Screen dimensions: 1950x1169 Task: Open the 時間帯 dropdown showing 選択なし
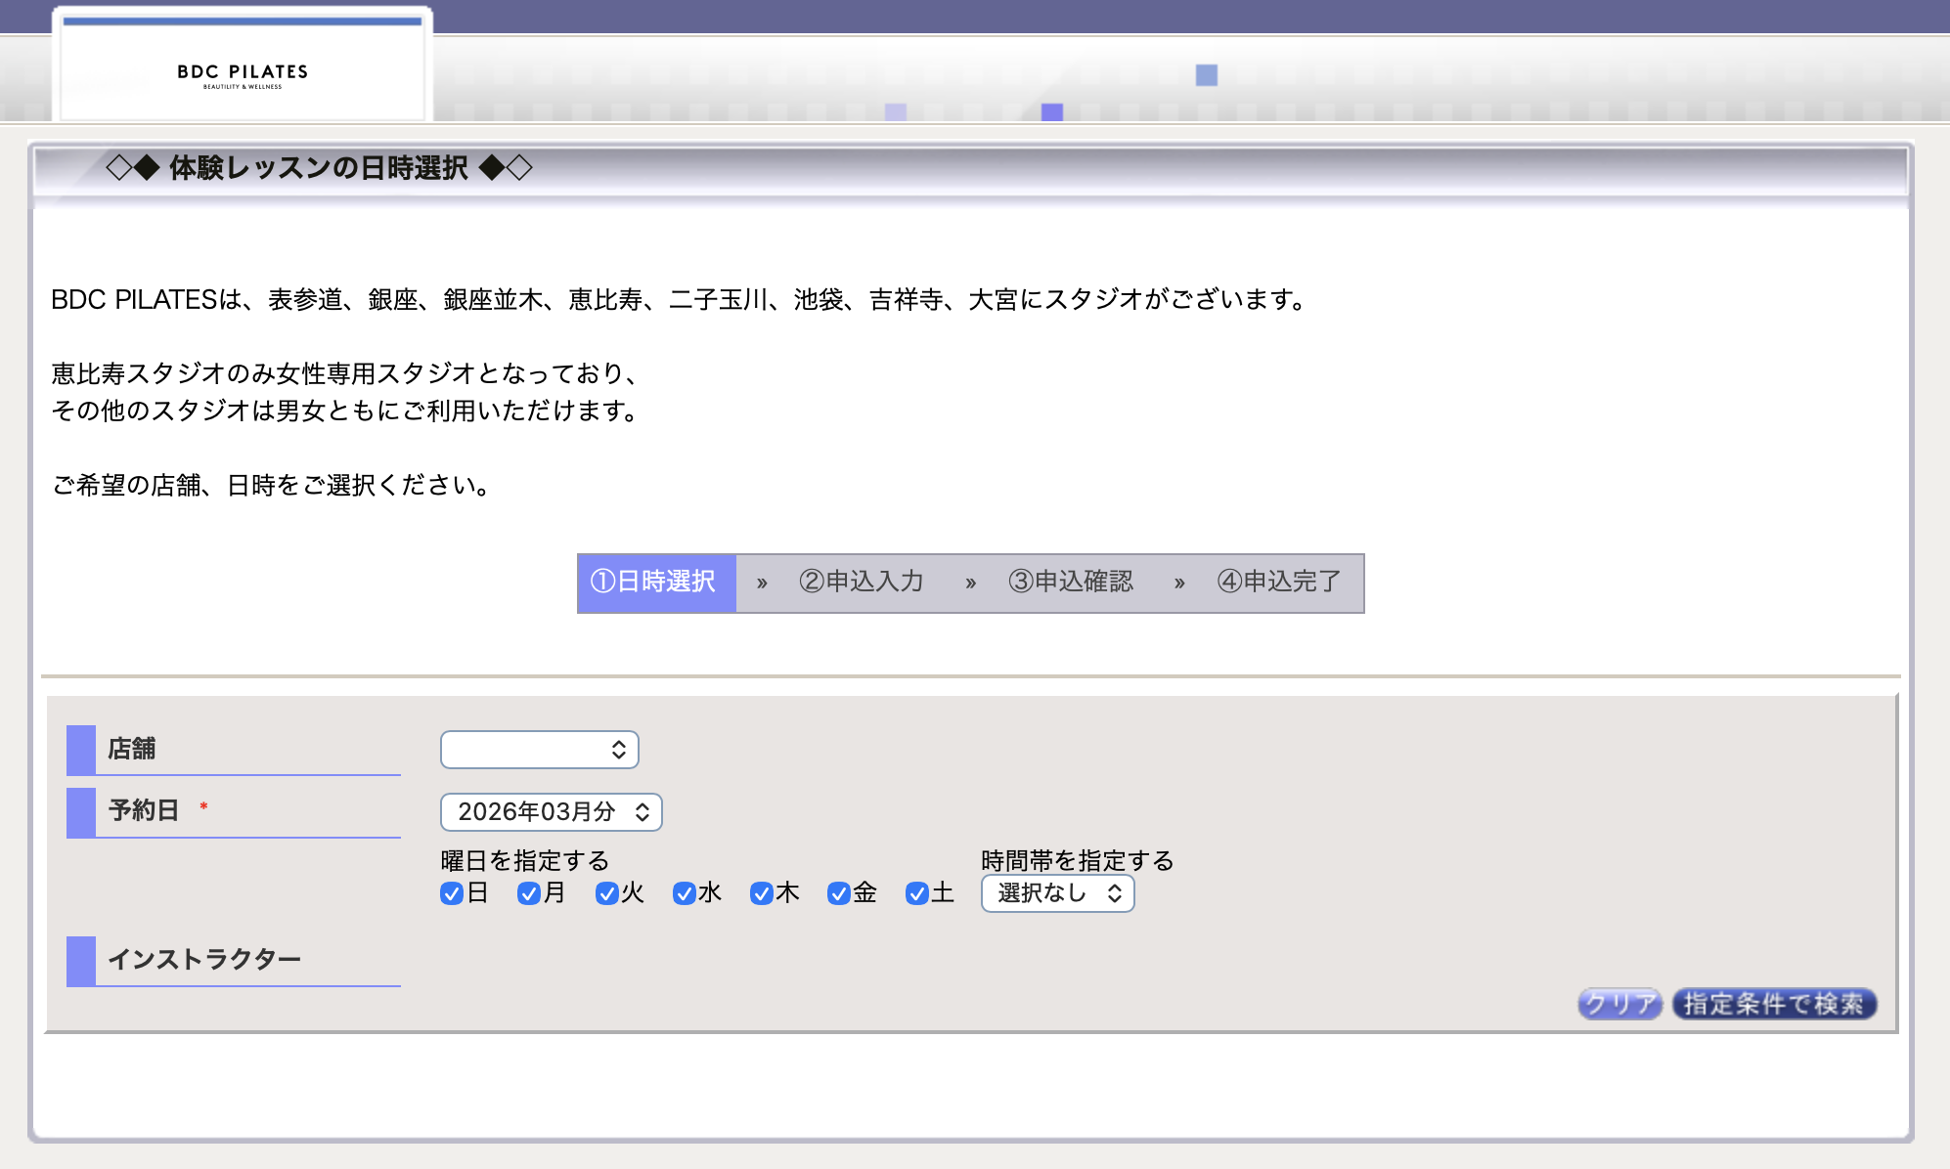pyautogui.click(x=1056, y=892)
